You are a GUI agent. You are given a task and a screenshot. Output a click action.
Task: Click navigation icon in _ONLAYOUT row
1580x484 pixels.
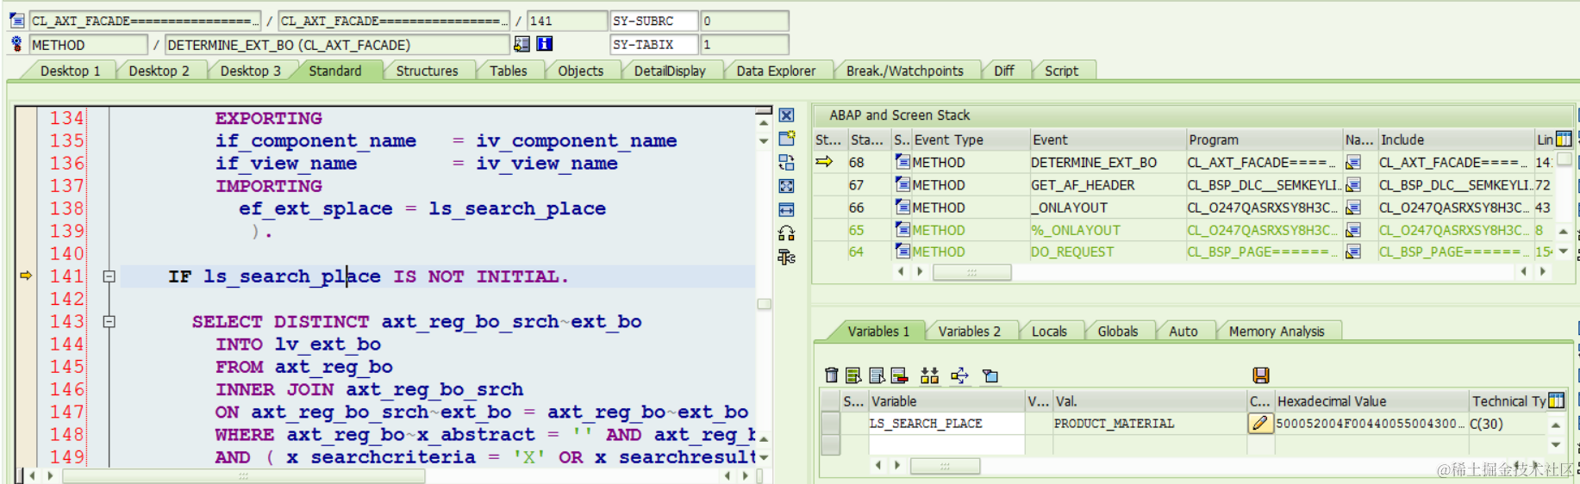pyautogui.click(x=1352, y=208)
